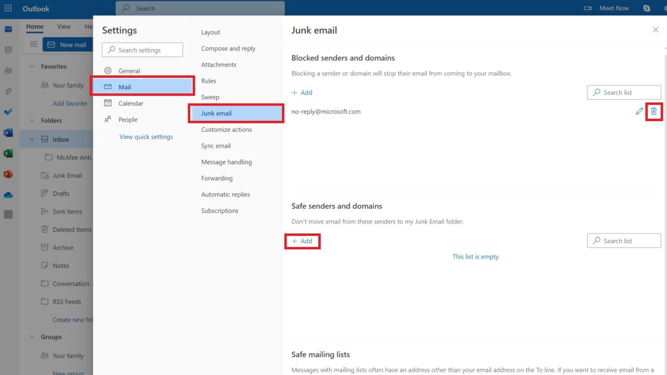Click Create new folder link

[73, 320]
